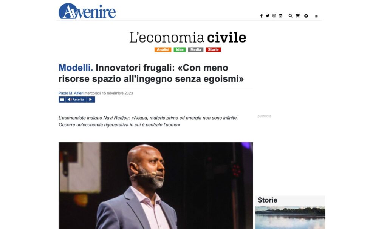Open the LinkedIn icon in header
The height and width of the screenshot is (229, 387).
pos(280,16)
